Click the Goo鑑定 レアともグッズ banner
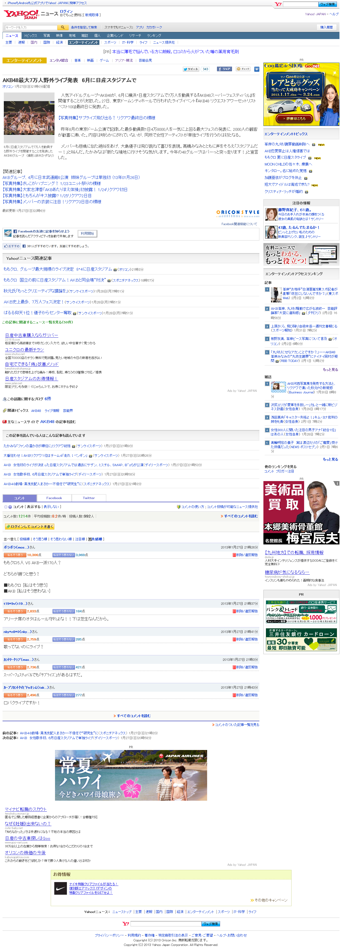 301,94
